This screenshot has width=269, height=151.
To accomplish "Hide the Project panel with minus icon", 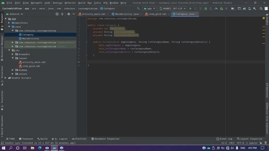I will 74,14.
